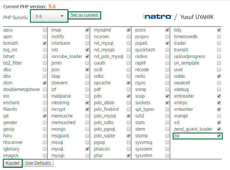Screen dimensions: 230x170
Task: Uncheck the mysqlnd extension
Action: click(129, 30)
